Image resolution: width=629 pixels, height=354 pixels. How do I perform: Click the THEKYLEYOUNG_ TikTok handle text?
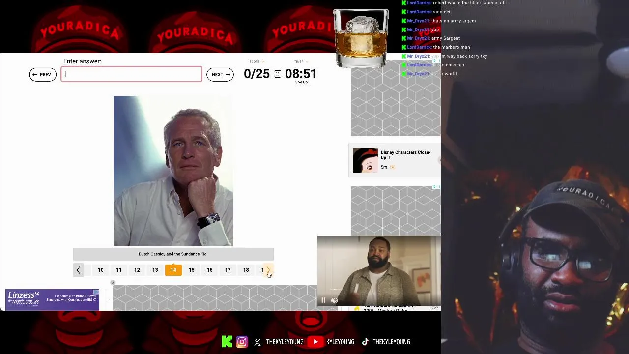tap(392, 342)
